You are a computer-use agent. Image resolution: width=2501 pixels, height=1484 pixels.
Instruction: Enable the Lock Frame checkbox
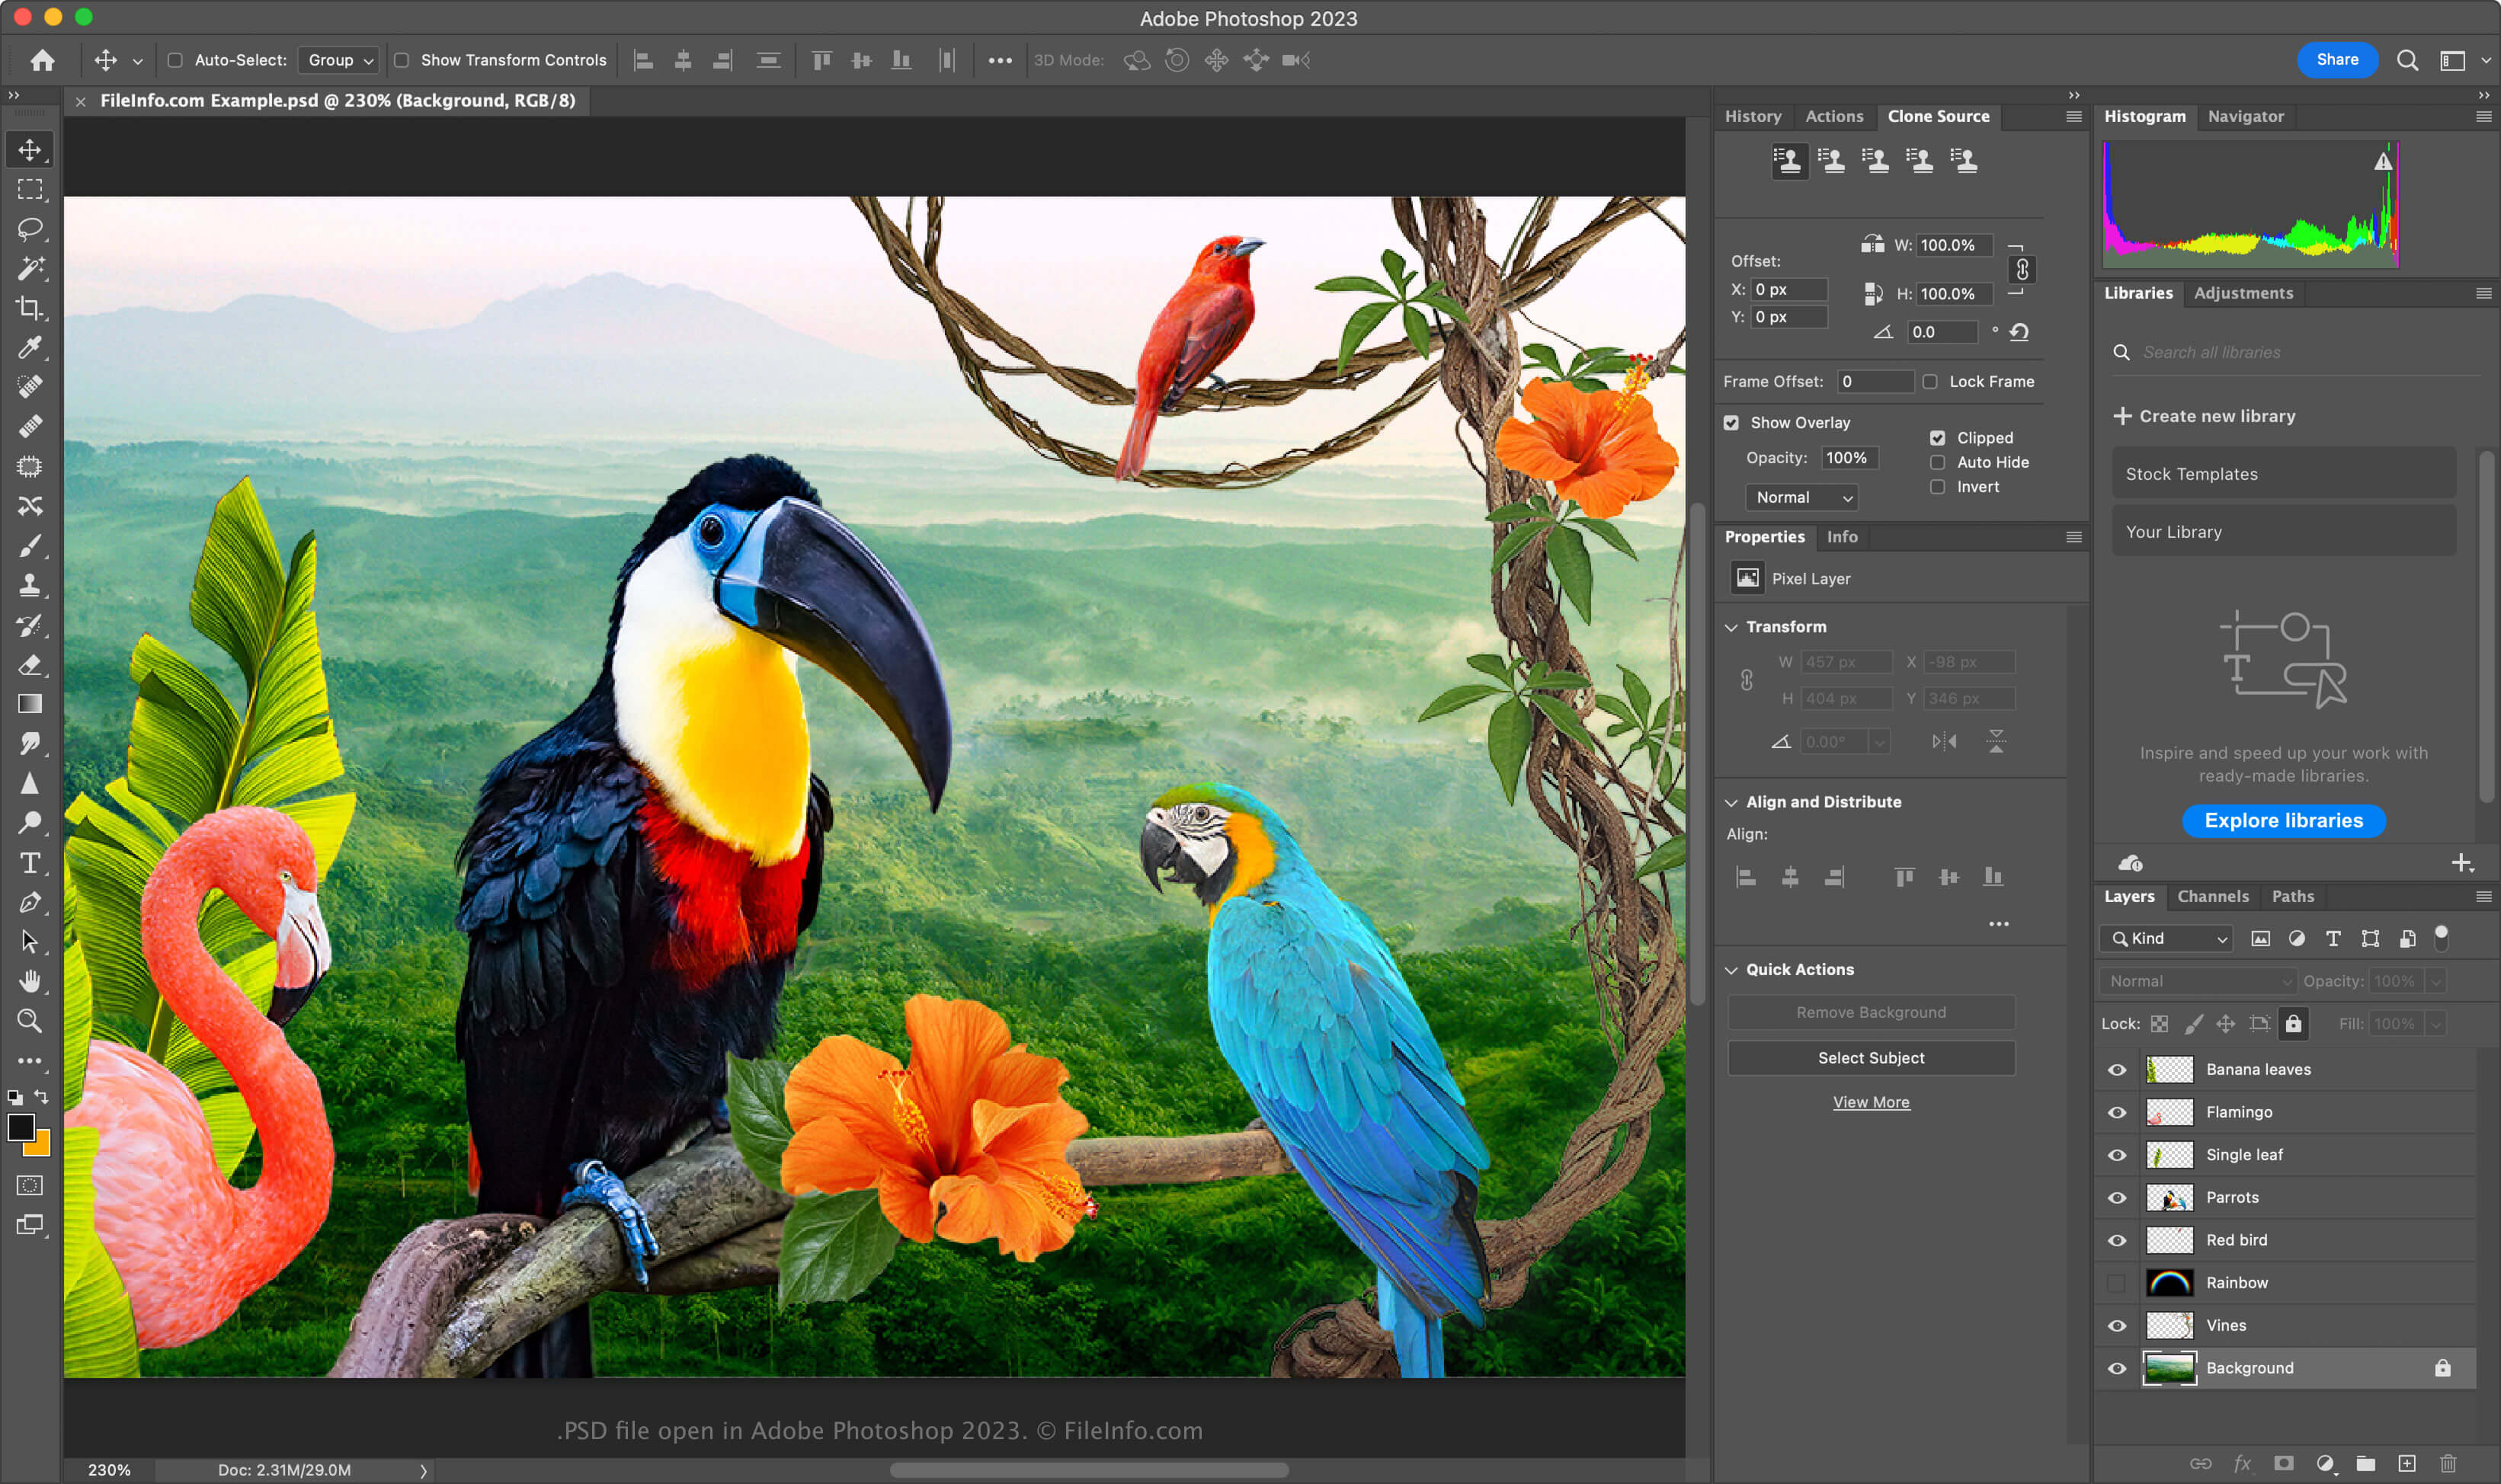click(1930, 382)
